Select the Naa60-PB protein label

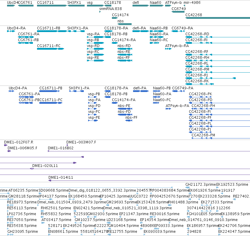pos(162,88)
